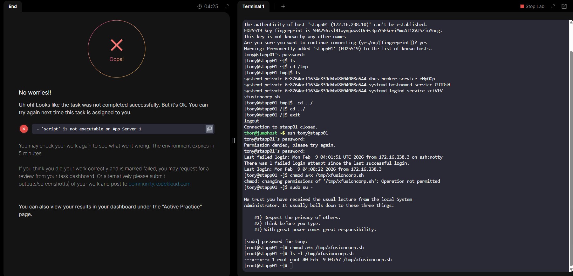Viewport: 573px width, 276px height.
Task: Maximize the terminal panel using the expand icon
Action: click(553, 6)
